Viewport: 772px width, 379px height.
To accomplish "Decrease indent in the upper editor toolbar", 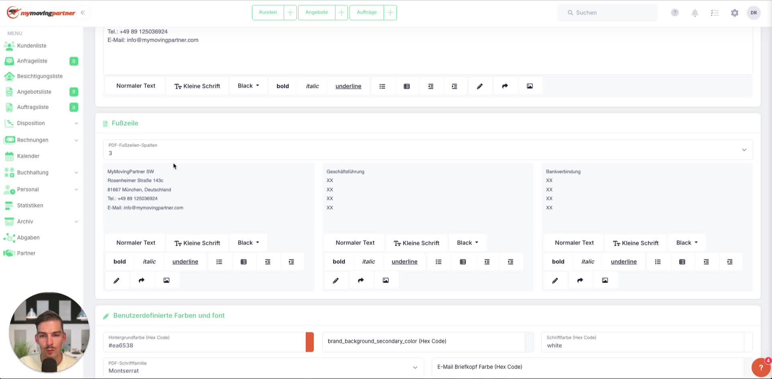I will click(431, 86).
